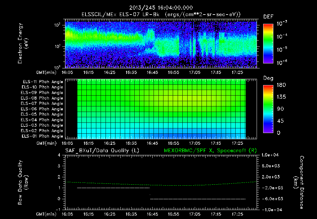The image size is (317, 219).
Task: Click the GMT(min) label of the spectrogram panel
Action: 46,72
